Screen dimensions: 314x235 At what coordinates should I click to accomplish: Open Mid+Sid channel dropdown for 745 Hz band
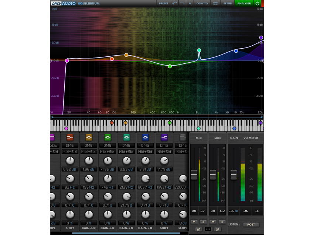tap(107, 152)
